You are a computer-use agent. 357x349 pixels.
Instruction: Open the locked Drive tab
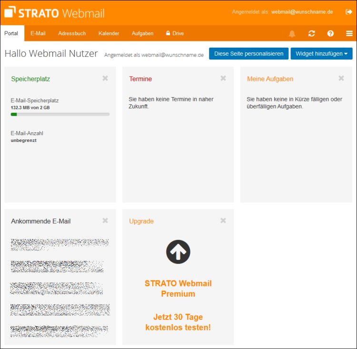click(175, 33)
